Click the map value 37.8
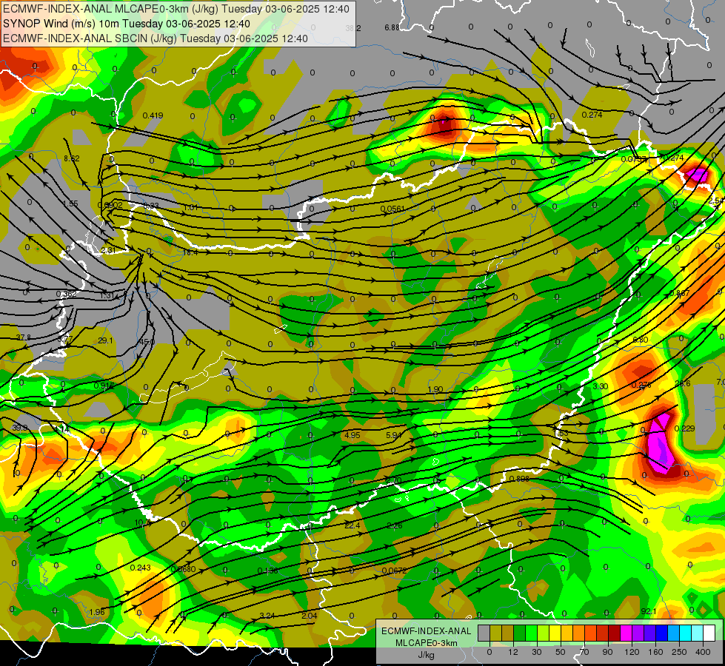Image resolution: width=725 pixels, height=666 pixels. pyautogui.click(x=24, y=337)
